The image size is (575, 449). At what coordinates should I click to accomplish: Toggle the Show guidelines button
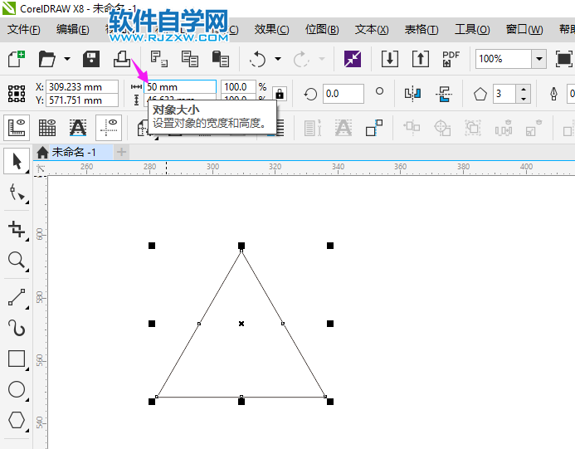tap(109, 128)
